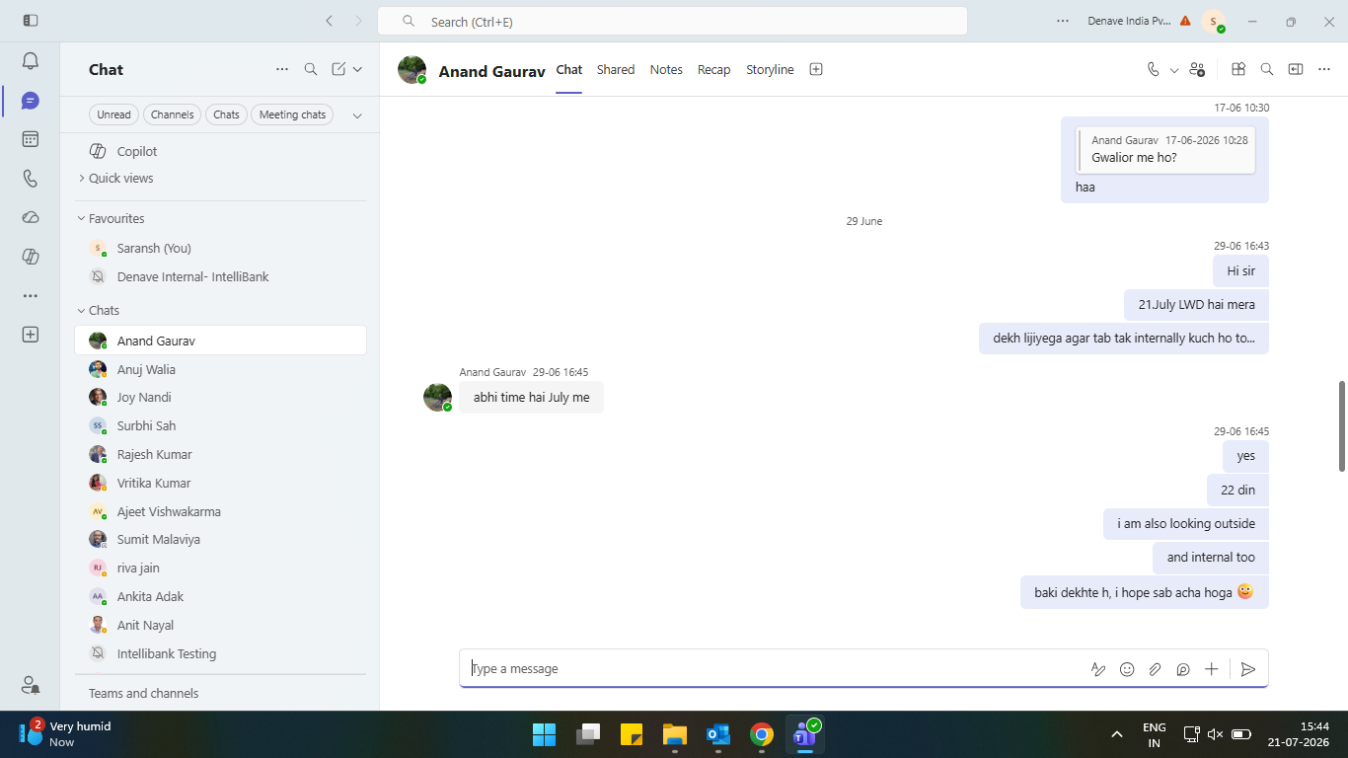Switch to the Notes tab
1348x758 pixels.
click(666, 69)
